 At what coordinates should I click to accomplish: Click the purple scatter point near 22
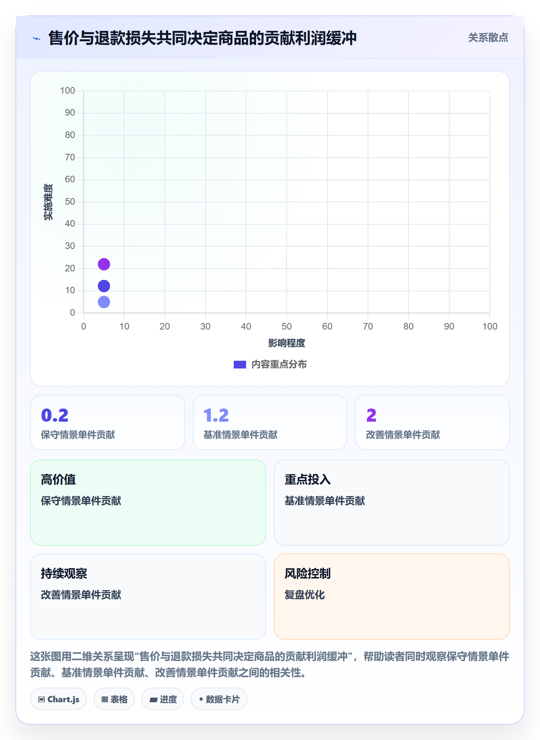[x=104, y=264]
